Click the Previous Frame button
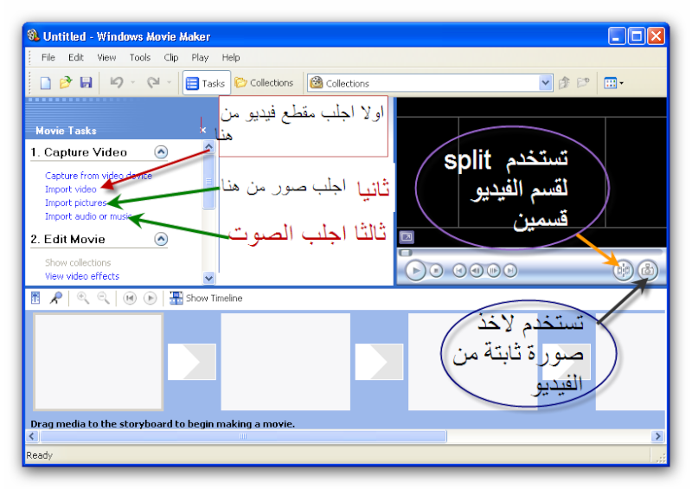 point(477,270)
